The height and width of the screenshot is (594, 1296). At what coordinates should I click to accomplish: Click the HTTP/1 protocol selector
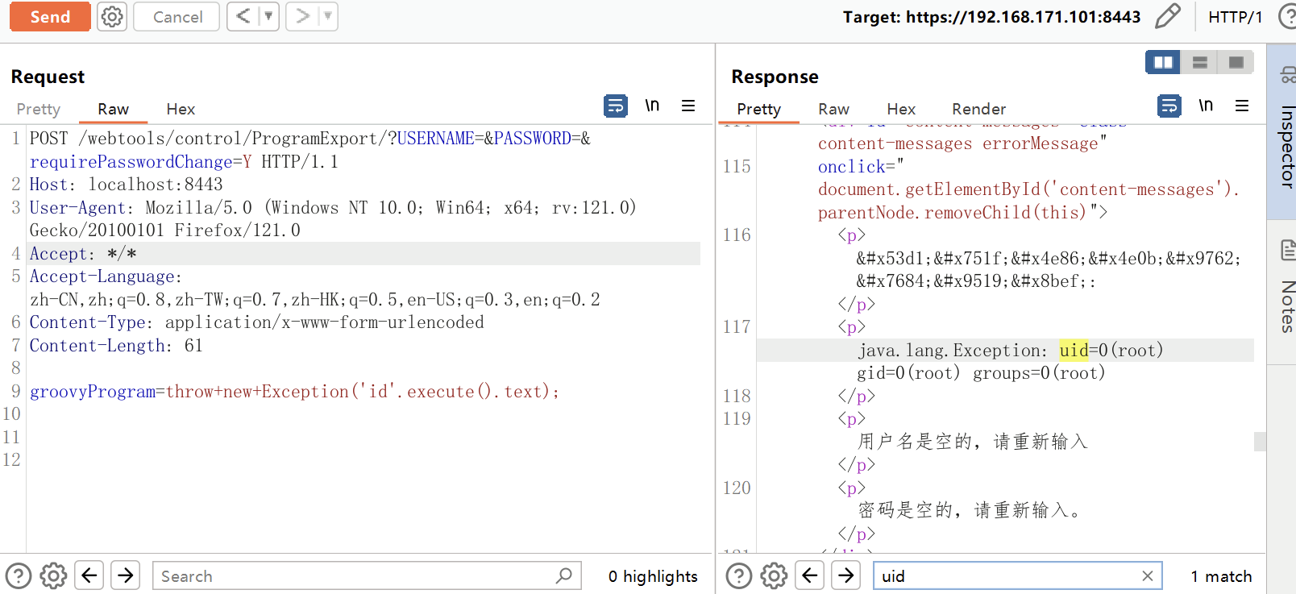point(1235,17)
